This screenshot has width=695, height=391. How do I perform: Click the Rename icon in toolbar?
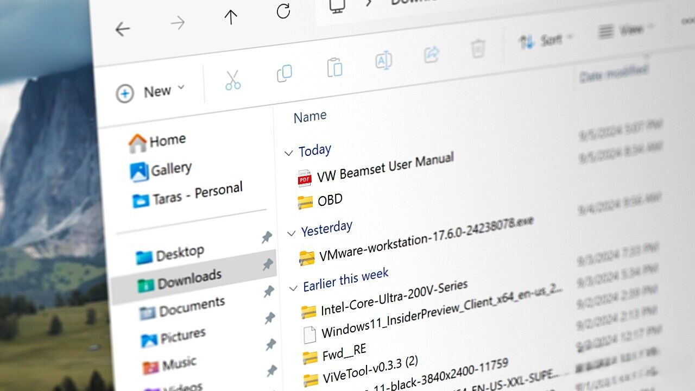383,60
